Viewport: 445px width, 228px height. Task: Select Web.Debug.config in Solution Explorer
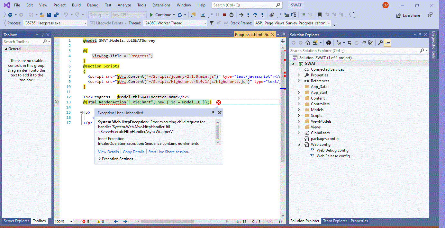pyautogui.click(x=332, y=150)
